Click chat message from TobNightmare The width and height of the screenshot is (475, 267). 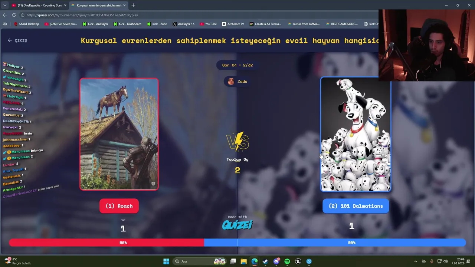click(x=17, y=85)
